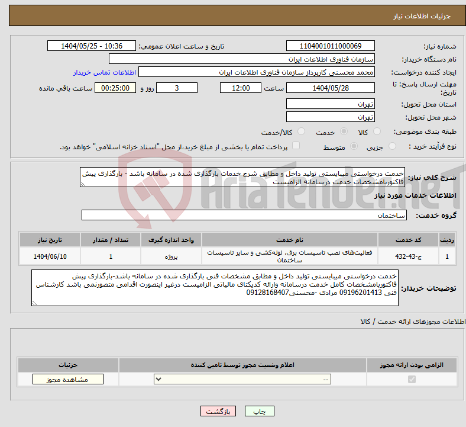The width and height of the screenshot is (466, 427).
Task: Click section heading اطلاعات خدمات مورد نیاز
Action: point(415,195)
